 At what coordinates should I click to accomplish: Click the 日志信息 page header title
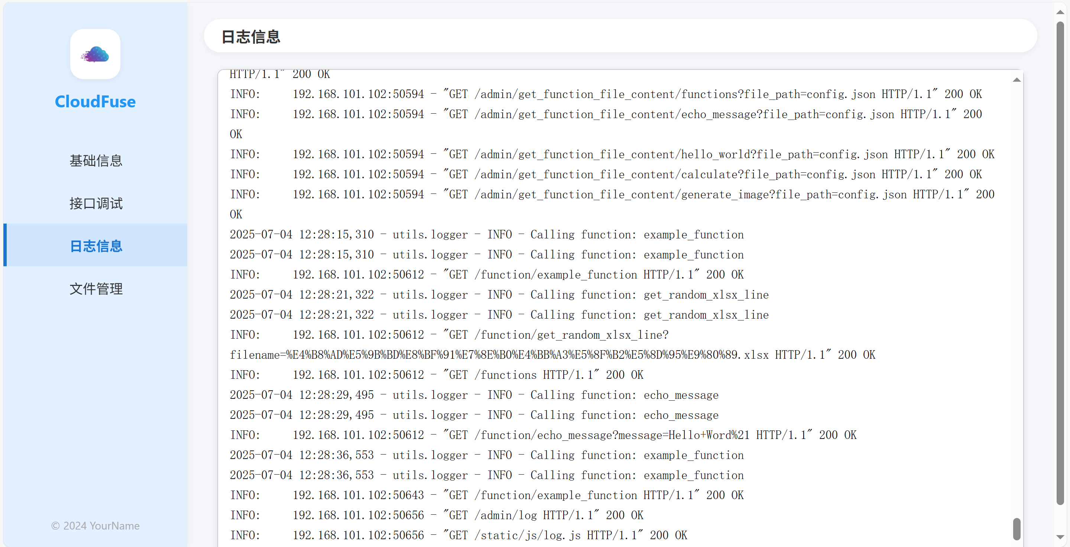tap(251, 36)
